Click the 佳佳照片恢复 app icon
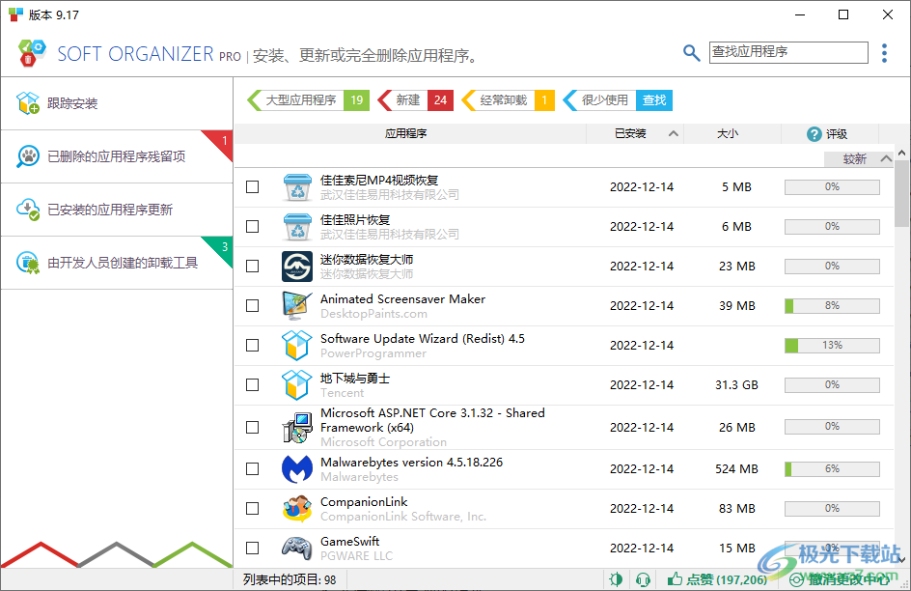The width and height of the screenshot is (911, 591). click(297, 227)
